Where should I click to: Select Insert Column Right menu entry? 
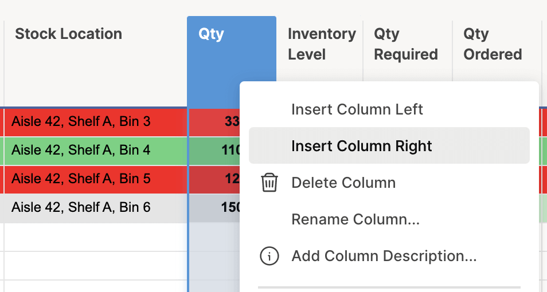[361, 146]
